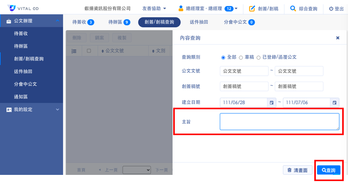This screenshot has height=183, width=348.
Task: Open the start date calendar icon
Action: [272, 103]
